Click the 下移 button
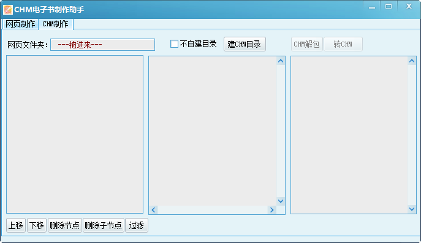Image resolution: width=421 pixels, height=243 pixels. [37, 225]
